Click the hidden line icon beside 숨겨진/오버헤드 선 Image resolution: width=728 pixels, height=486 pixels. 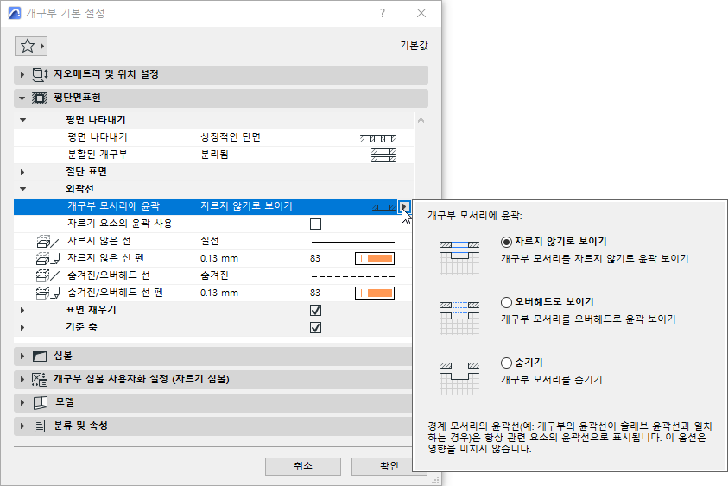[47, 275]
